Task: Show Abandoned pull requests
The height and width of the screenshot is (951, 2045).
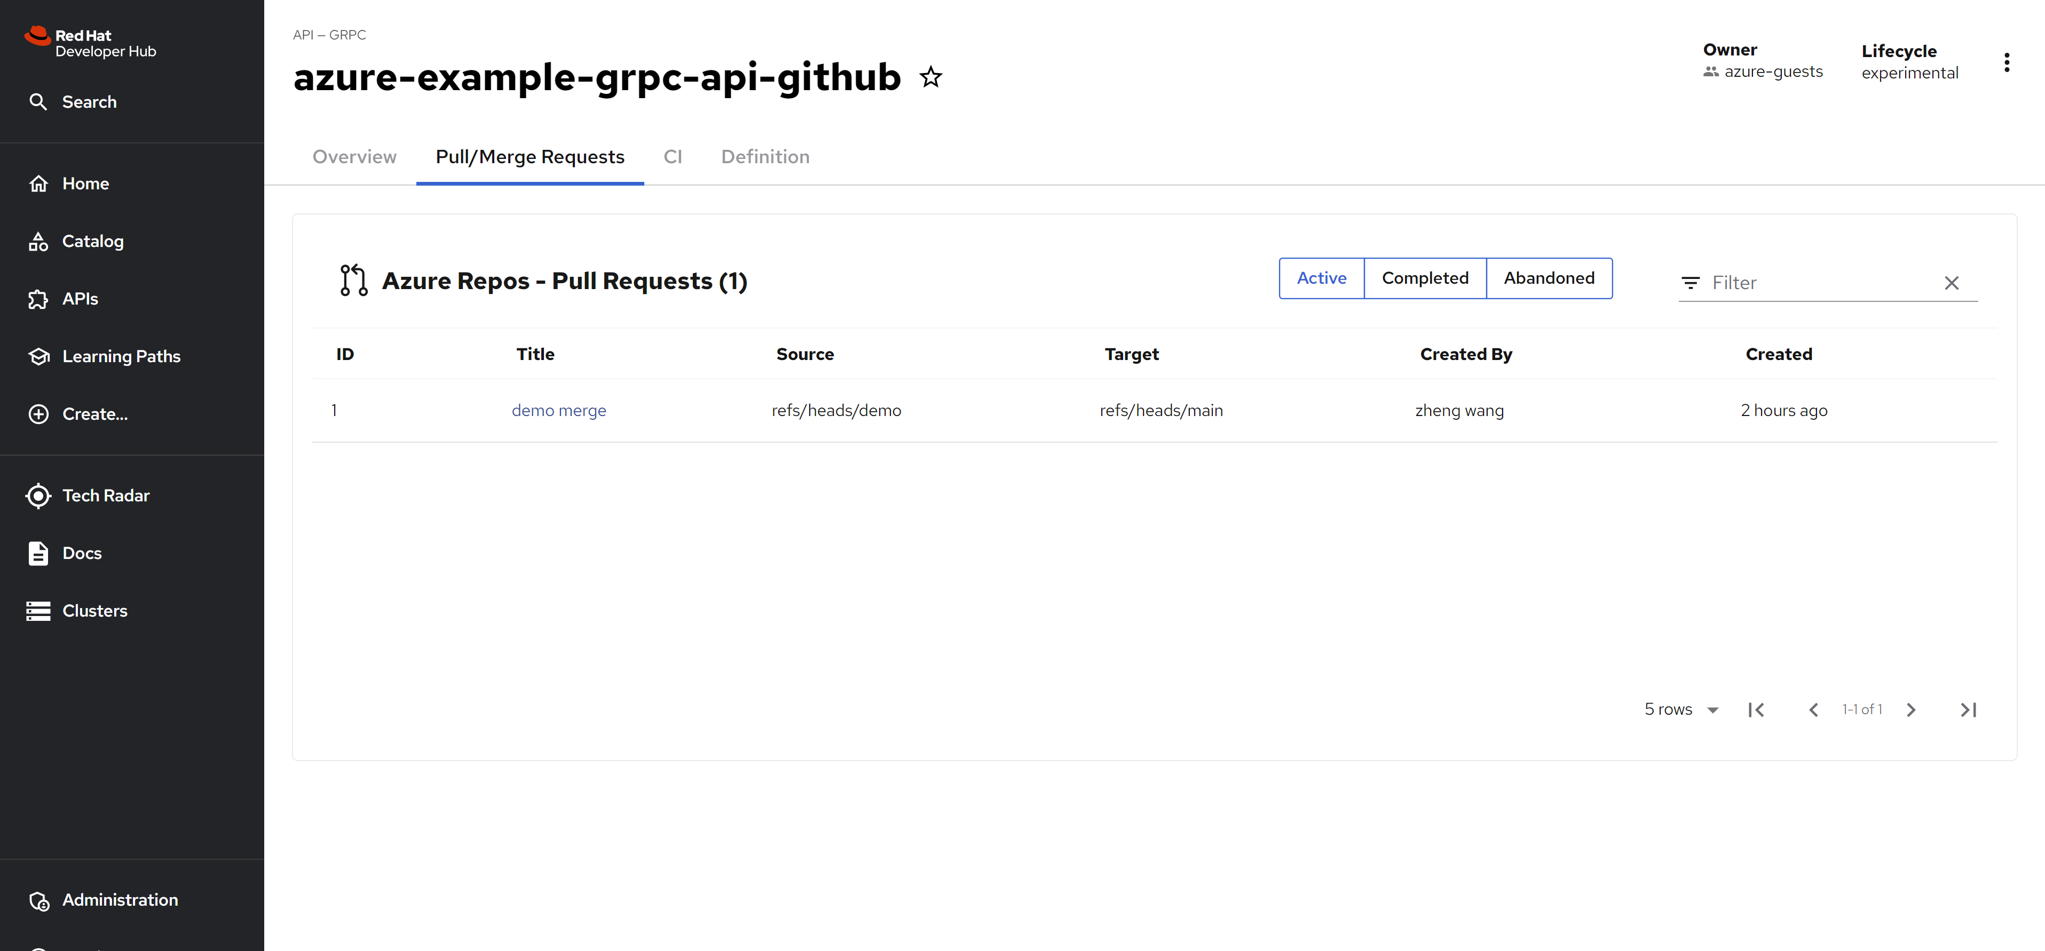Action: [x=1548, y=278]
